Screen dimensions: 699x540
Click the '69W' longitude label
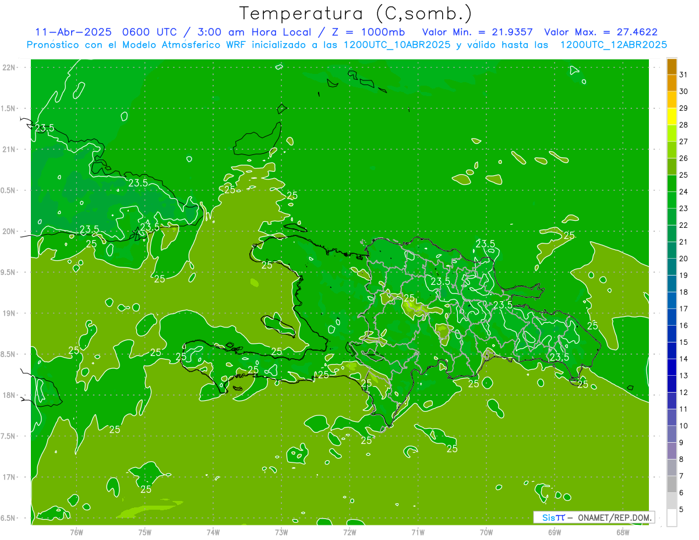pyautogui.click(x=555, y=532)
